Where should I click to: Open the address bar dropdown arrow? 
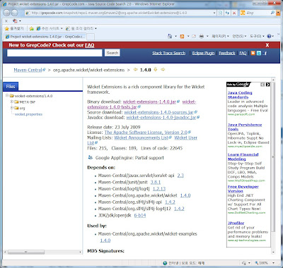tap(214, 13)
